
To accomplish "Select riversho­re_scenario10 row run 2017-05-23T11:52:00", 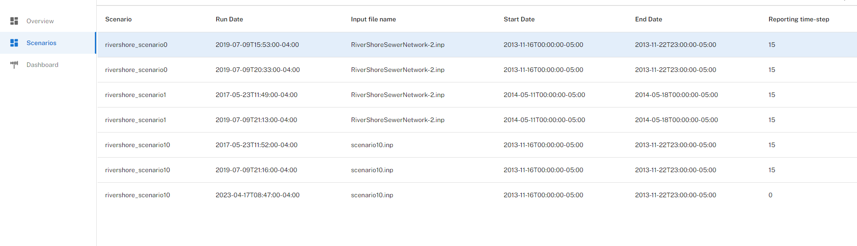I will (x=477, y=145).
